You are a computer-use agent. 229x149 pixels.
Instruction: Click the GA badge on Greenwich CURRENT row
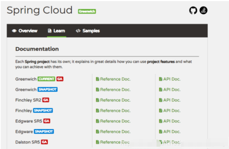60,79
